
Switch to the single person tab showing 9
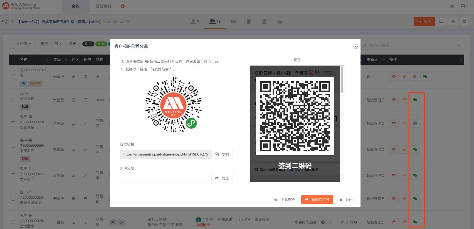195,21
